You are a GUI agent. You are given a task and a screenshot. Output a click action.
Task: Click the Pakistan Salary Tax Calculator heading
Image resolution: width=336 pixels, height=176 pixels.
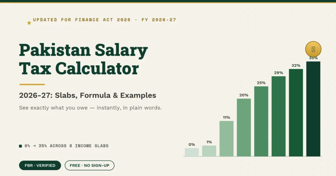point(83,59)
